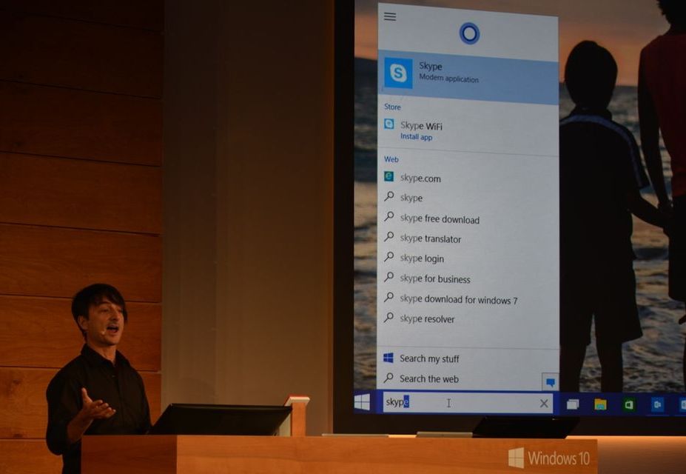Open the Outlook taskbar icon
Image resolution: width=686 pixels, height=474 pixels.
coord(657,405)
